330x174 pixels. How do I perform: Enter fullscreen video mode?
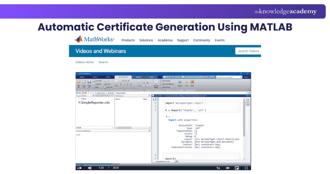pos(246,168)
